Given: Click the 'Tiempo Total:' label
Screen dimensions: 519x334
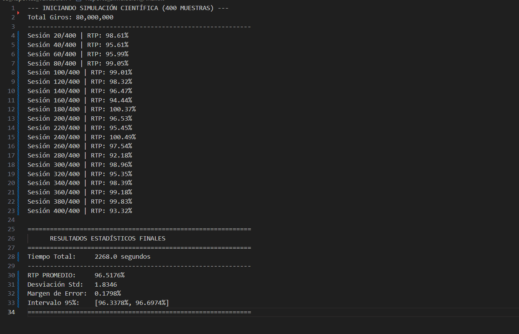Looking at the screenshot, I should point(52,257).
